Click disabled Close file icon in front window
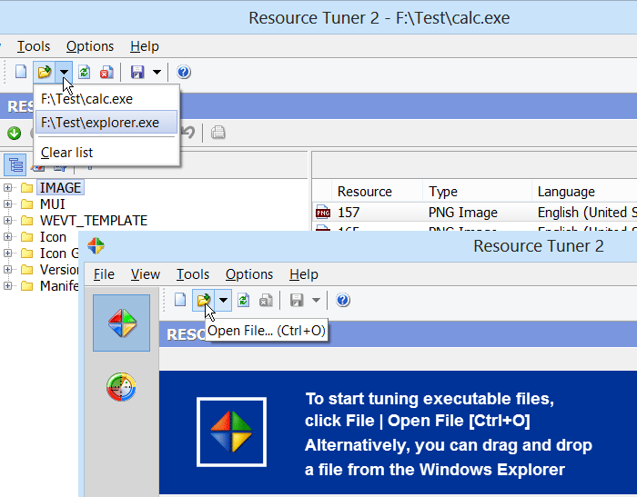The image size is (637, 497). coord(266,300)
